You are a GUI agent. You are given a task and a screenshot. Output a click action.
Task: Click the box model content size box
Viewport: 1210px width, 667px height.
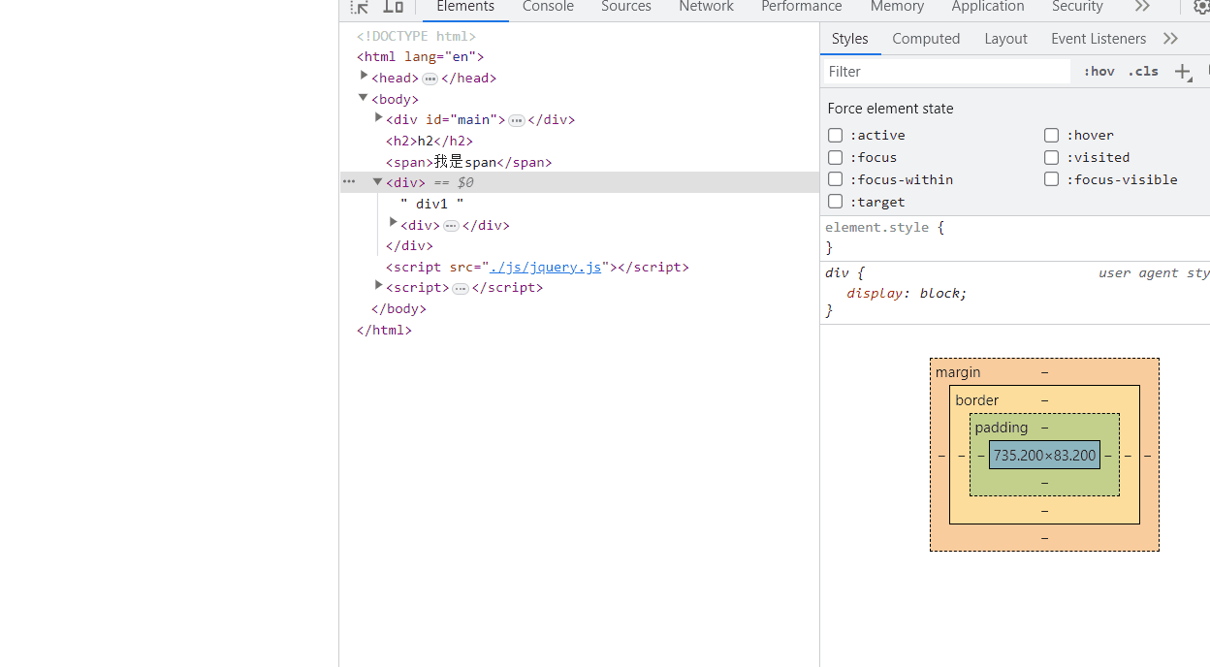coord(1044,456)
